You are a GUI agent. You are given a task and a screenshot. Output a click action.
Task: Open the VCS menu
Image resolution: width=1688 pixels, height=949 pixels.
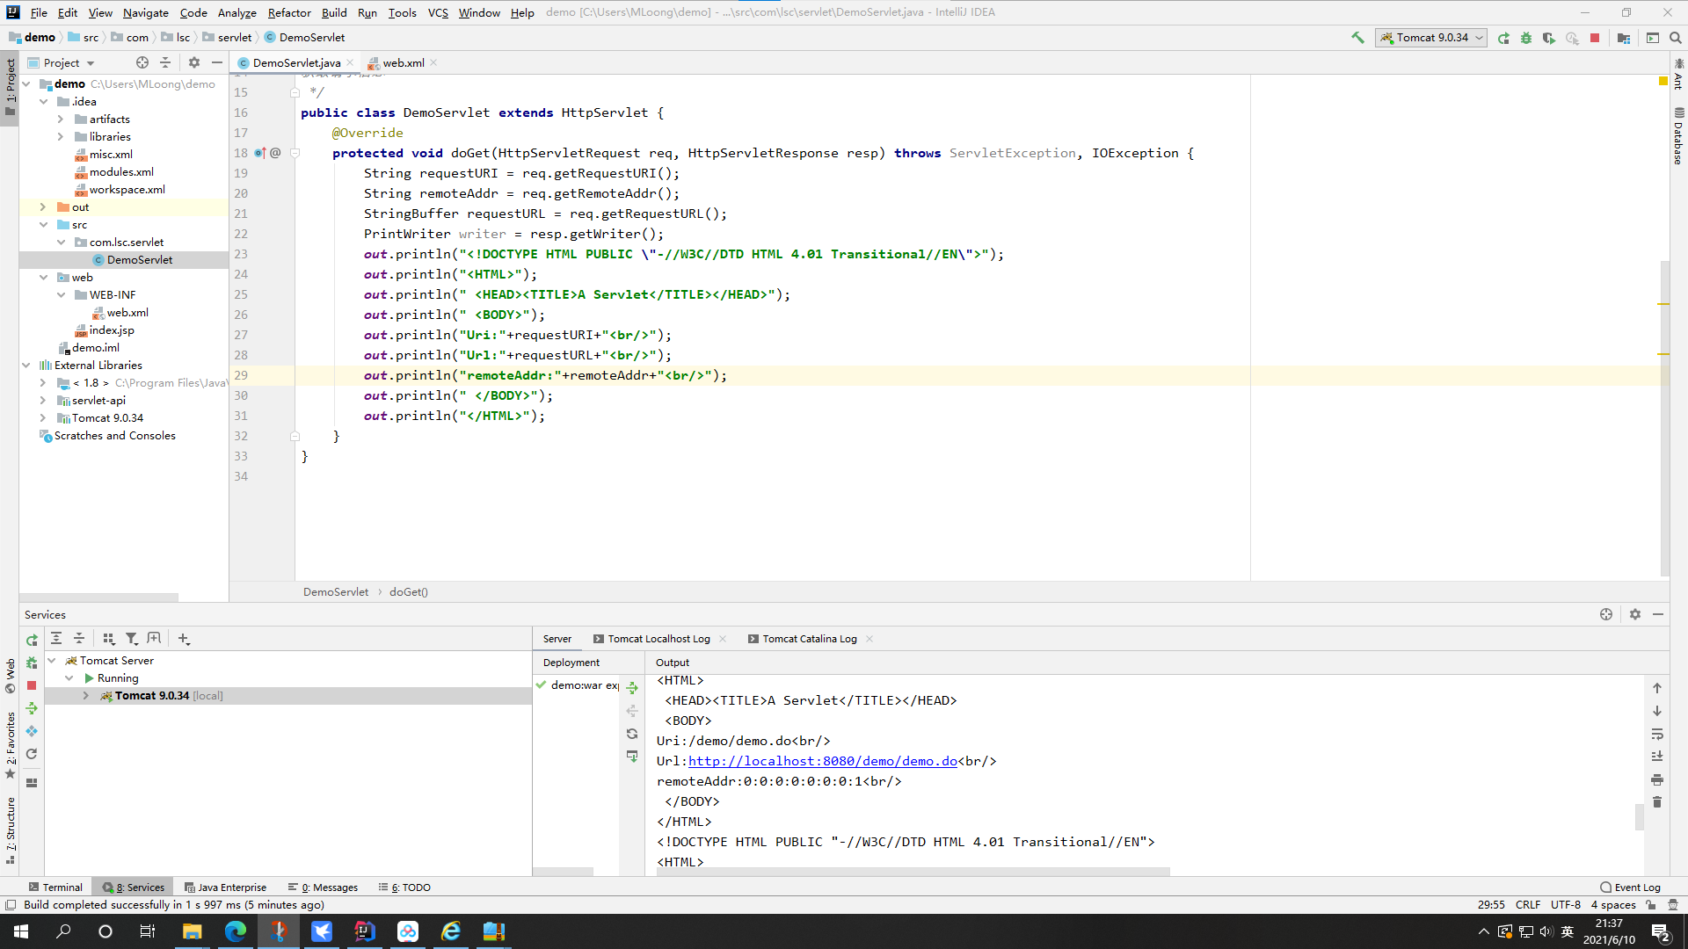point(438,12)
